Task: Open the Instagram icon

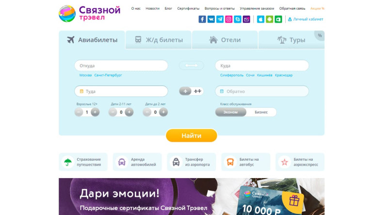Action: click(228, 19)
